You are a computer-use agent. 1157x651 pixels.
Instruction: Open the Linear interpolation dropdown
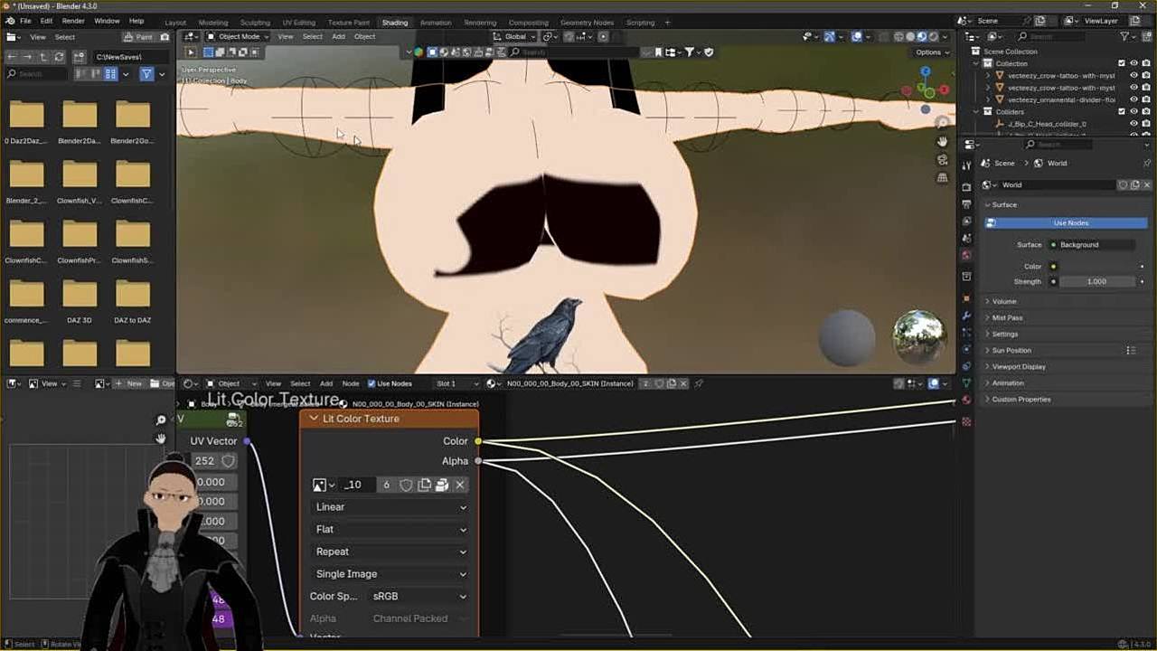pyautogui.click(x=390, y=507)
